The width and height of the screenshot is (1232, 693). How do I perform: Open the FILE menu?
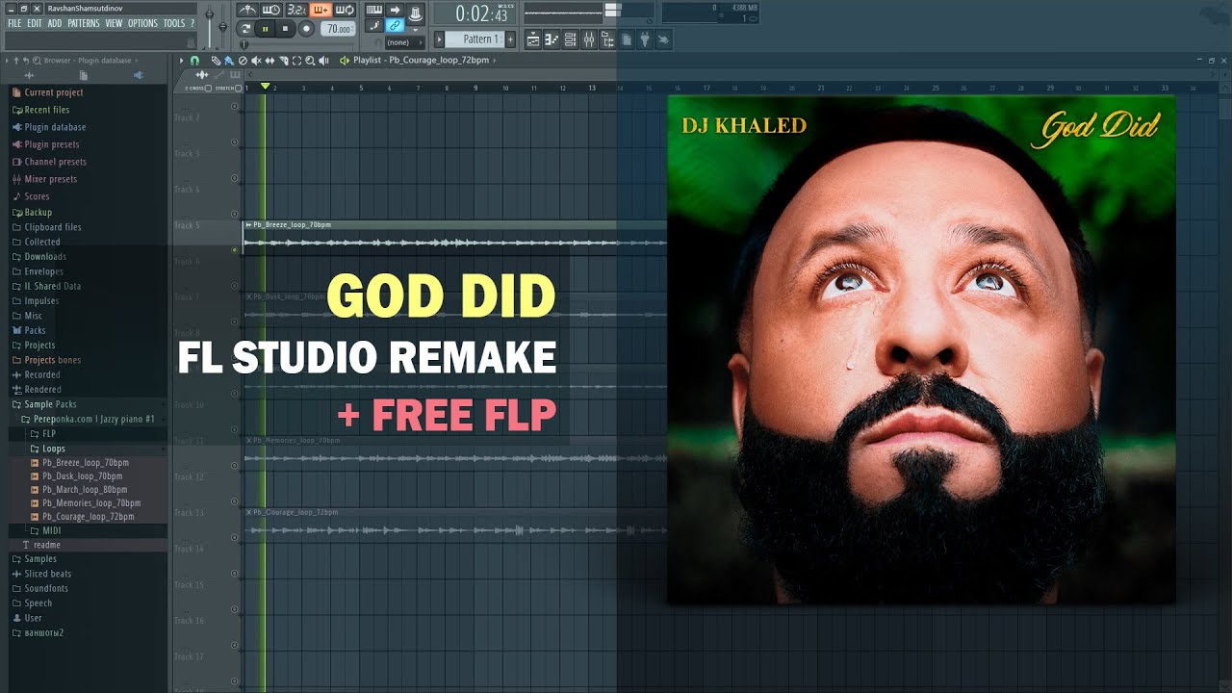point(14,23)
